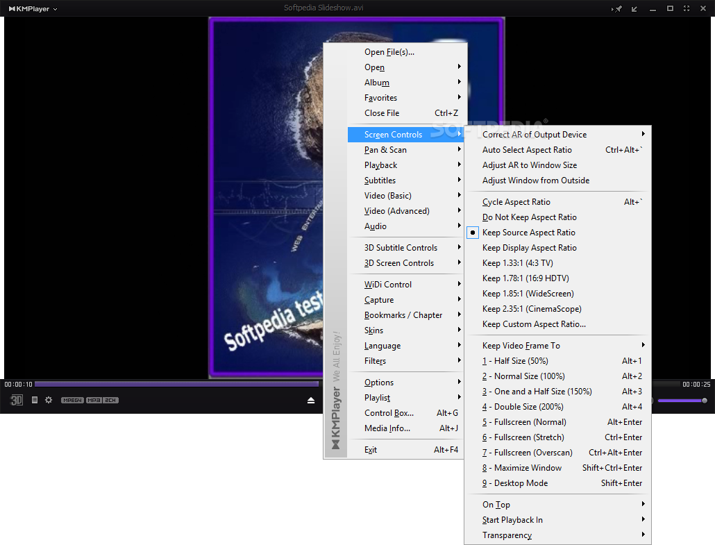Click Auto Select Aspect Ratio
715x545 pixels.
pyautogui.click(x=557, y=150)
